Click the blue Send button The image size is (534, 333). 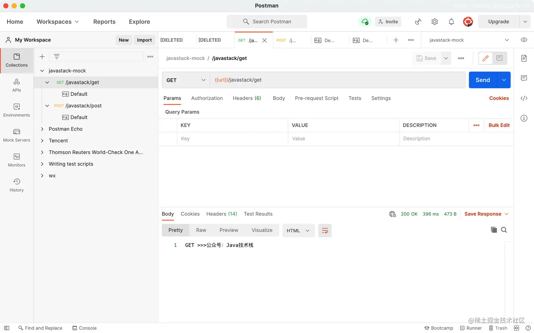pos(483,80)
